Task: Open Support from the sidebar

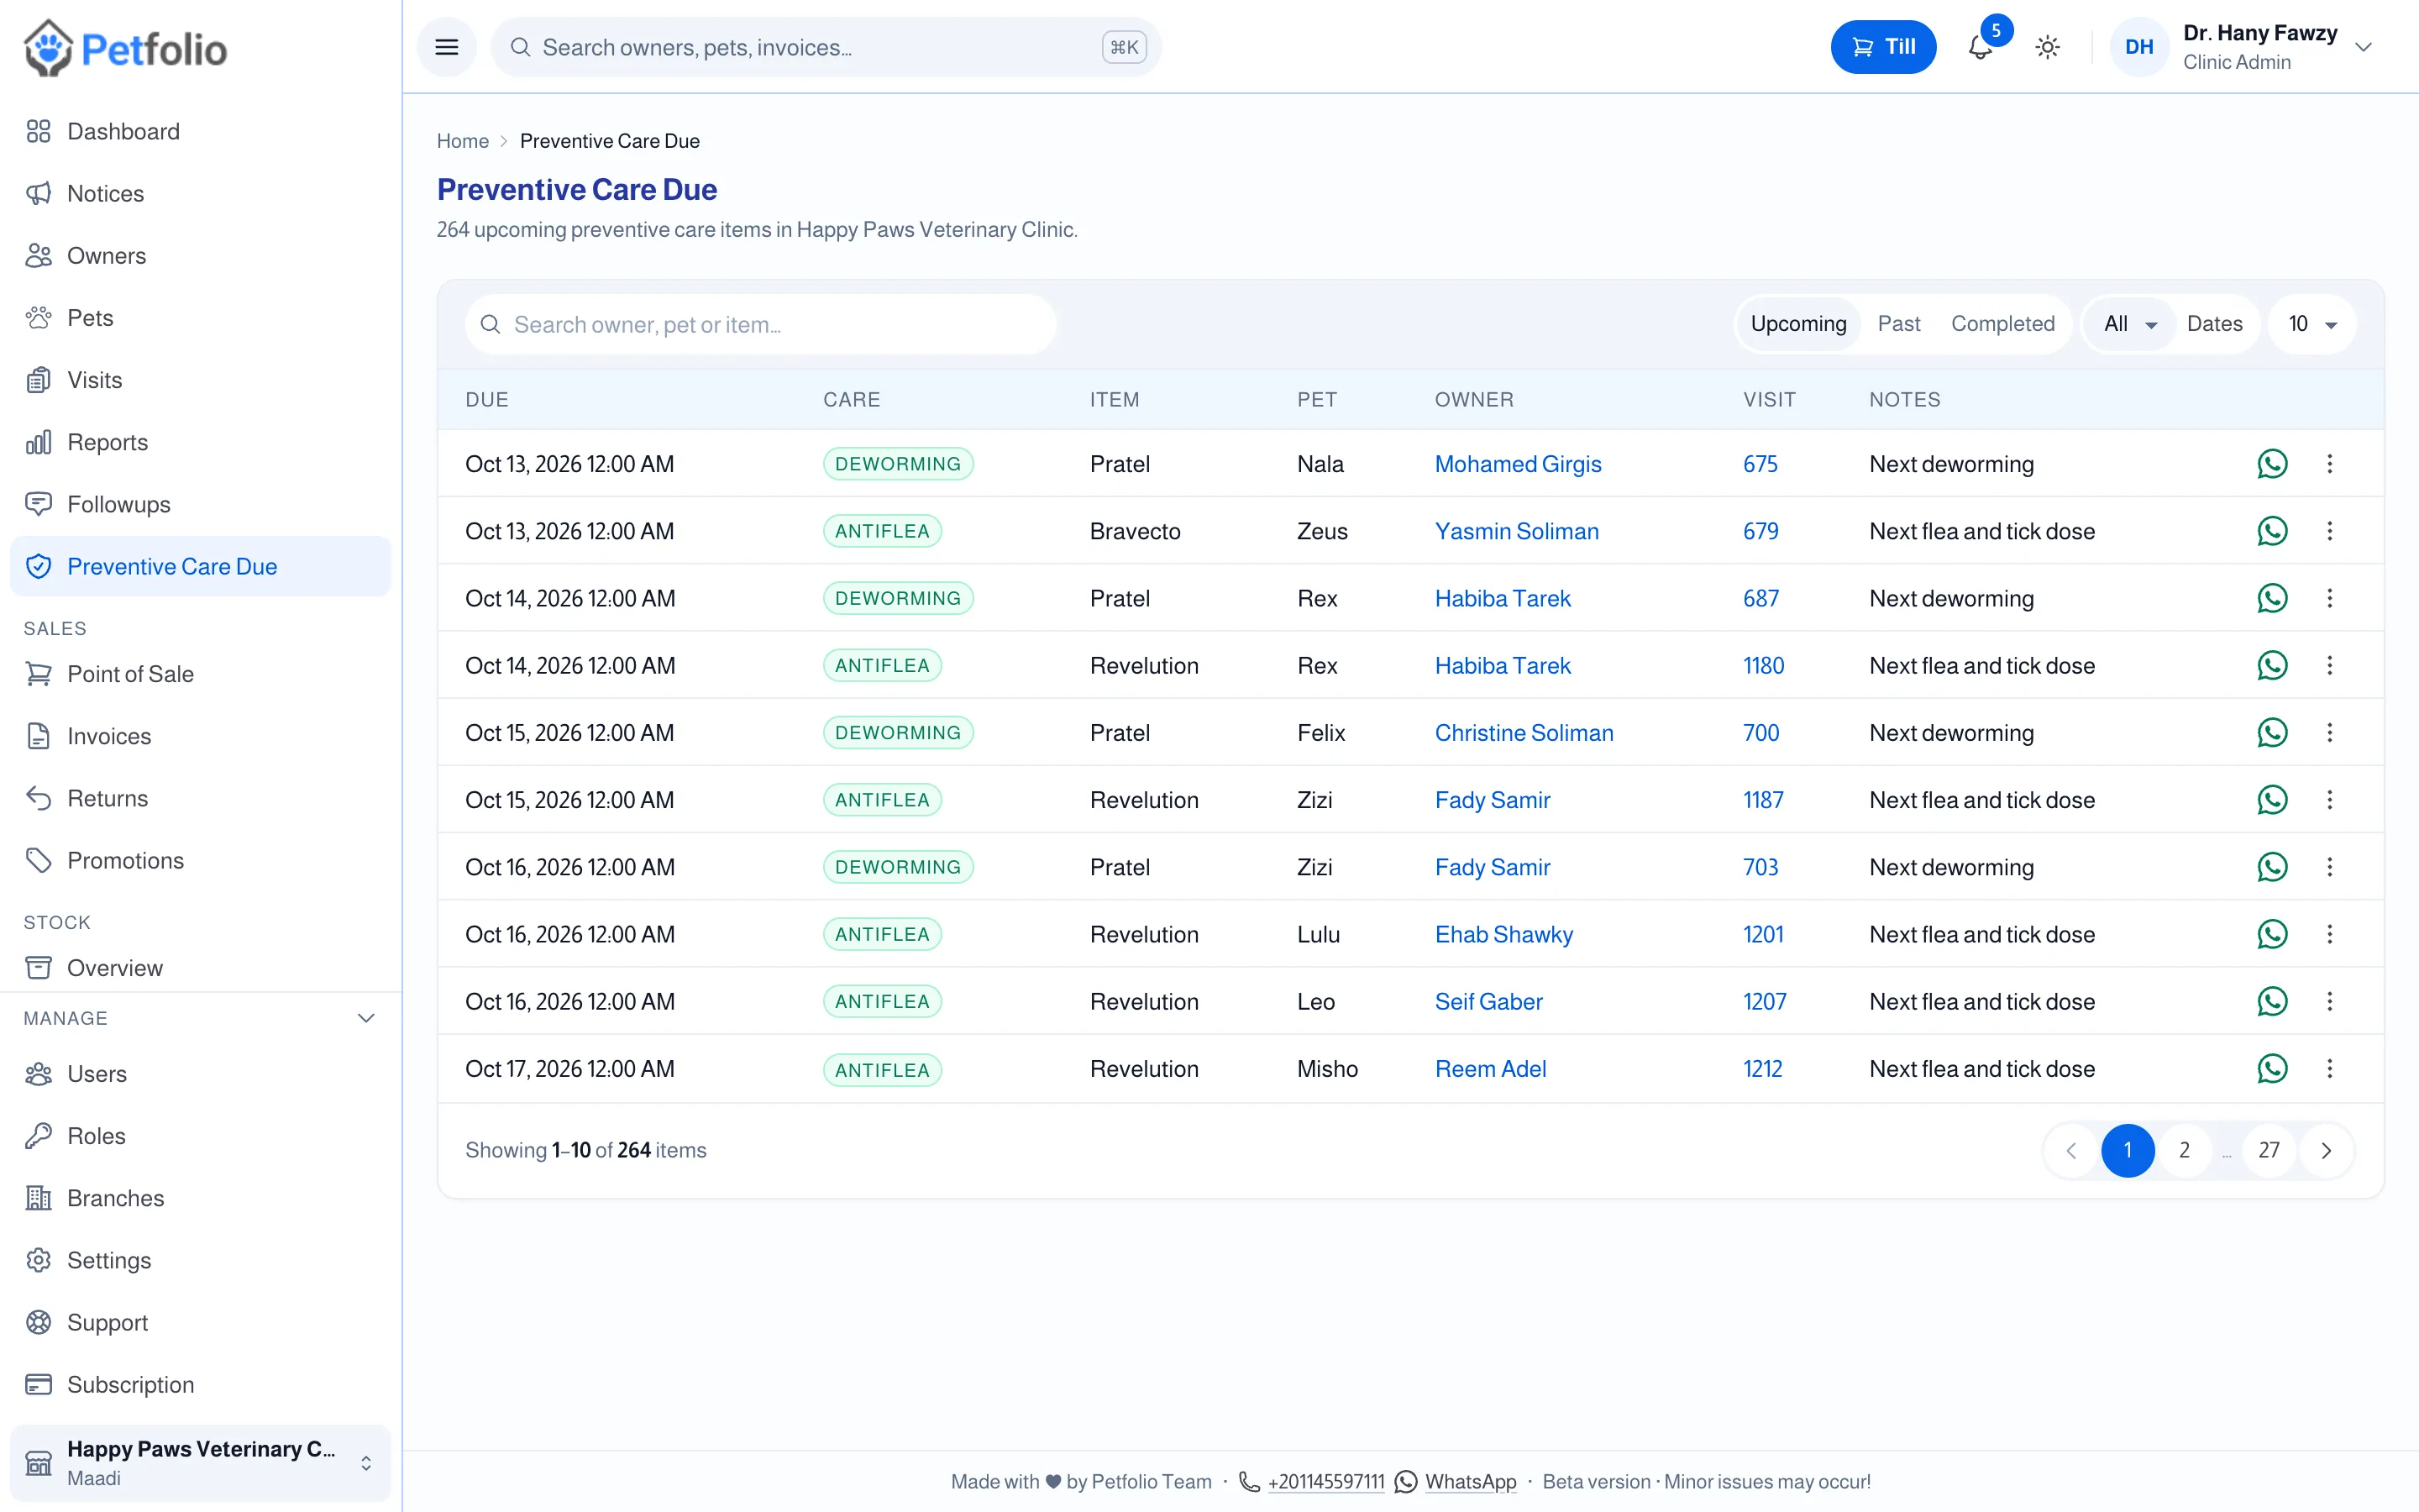Action: 200,1322
